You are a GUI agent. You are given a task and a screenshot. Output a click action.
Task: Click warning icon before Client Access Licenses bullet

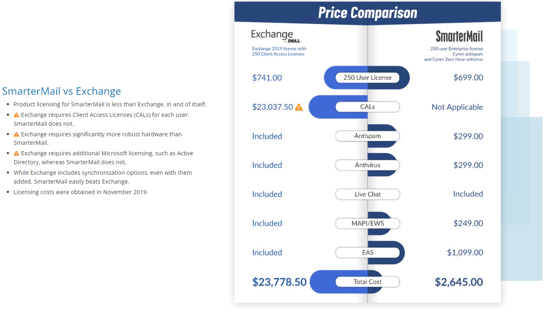click(x=17, y=115)
